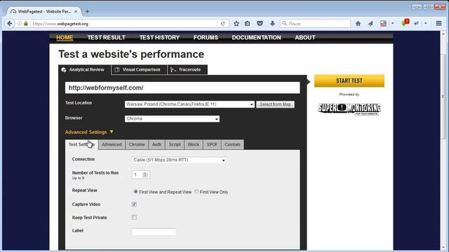Click the website URL input field
Viewport: 449px width, 252px height.
point(182,87)
